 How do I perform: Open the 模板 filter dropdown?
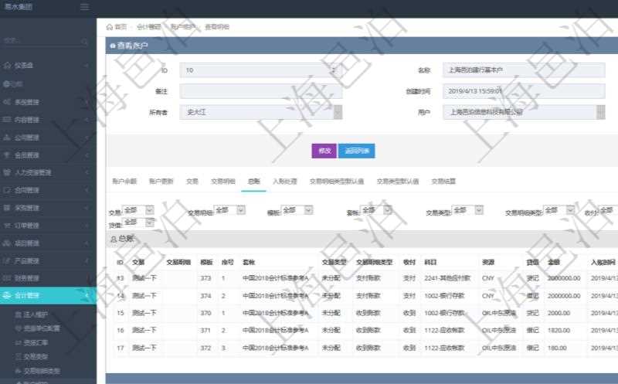coord(297,210)
